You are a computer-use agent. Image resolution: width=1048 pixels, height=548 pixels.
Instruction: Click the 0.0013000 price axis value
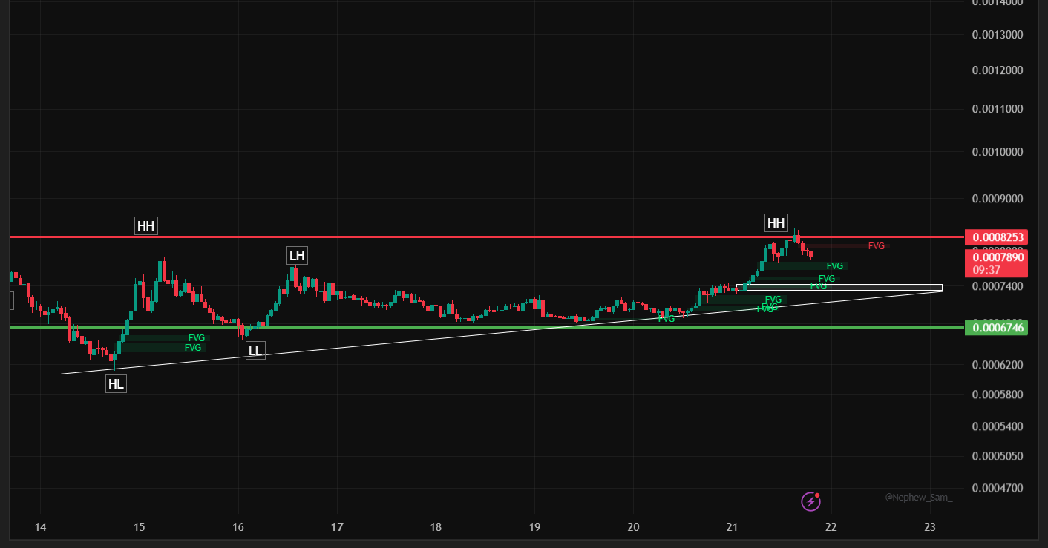(x=998, y=35)
